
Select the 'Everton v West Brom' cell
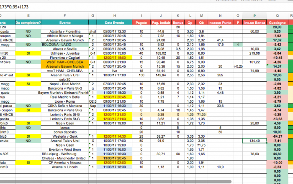pyautogui.click(x=64, y=149)
